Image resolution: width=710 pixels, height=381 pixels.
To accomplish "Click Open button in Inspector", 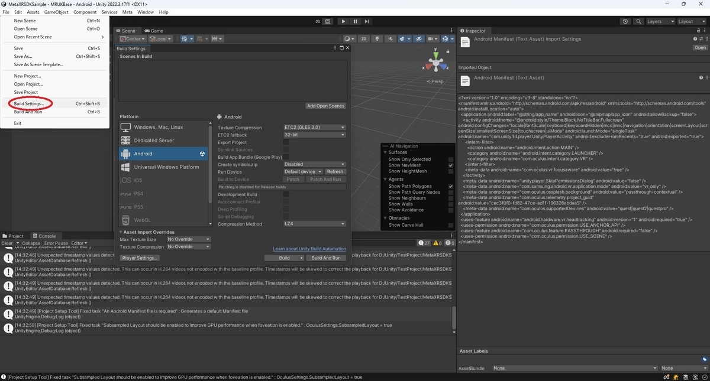I will pyautogui.click(x=701, y=47).
